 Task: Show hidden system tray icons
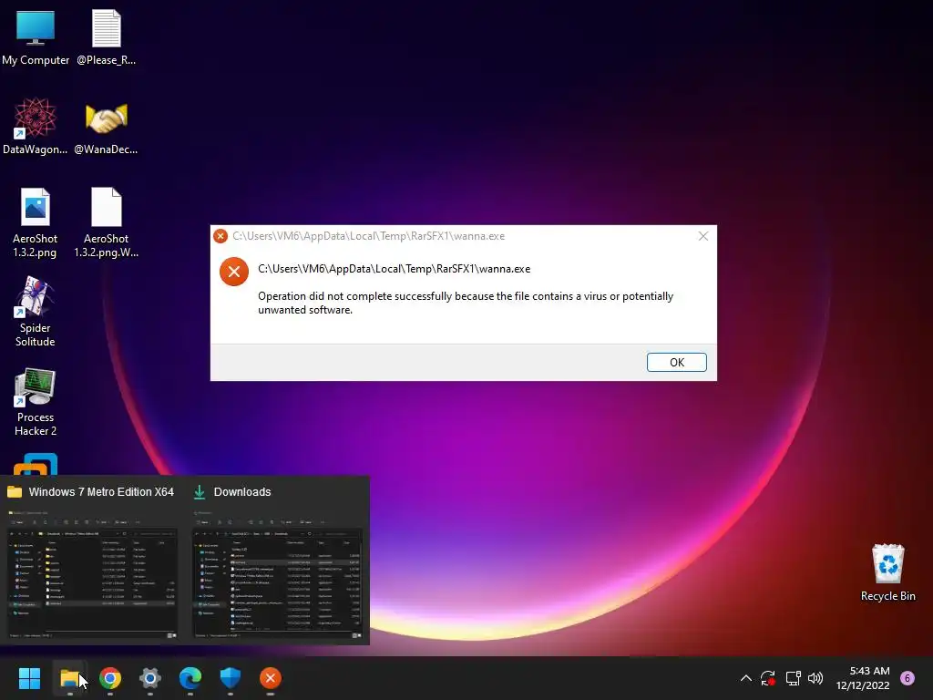tap(745, 678)
